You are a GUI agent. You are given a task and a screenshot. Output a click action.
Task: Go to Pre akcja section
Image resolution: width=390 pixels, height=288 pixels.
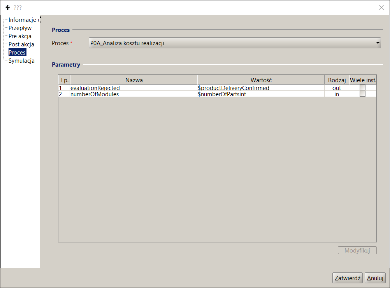coord(20,36)
